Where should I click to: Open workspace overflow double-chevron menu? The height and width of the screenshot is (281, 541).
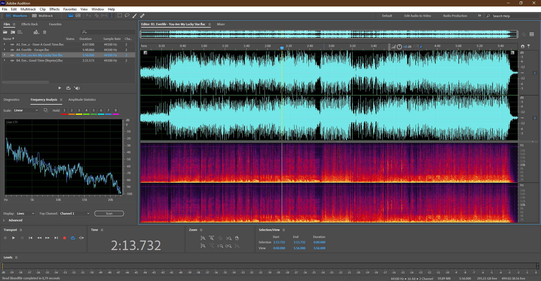point(480,15)
